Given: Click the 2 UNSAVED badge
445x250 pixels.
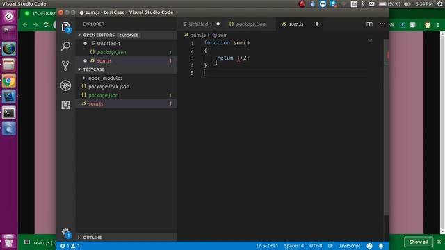Looking at the screenshot, I should tap(129, 35).
